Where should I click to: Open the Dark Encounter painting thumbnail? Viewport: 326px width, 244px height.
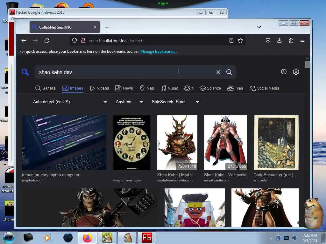[x=276, y=143]
